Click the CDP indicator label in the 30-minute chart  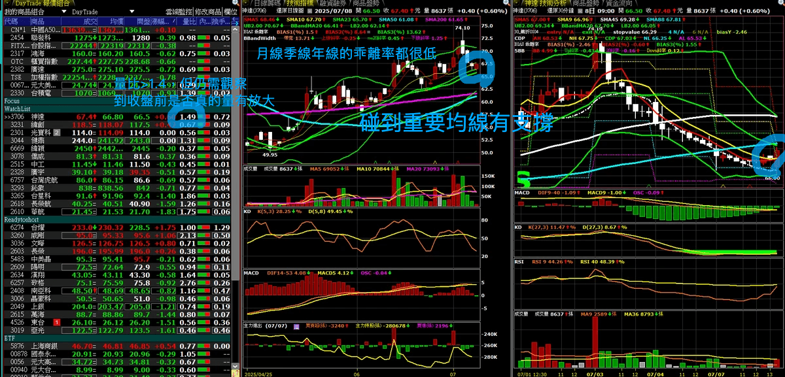point(521,37)
